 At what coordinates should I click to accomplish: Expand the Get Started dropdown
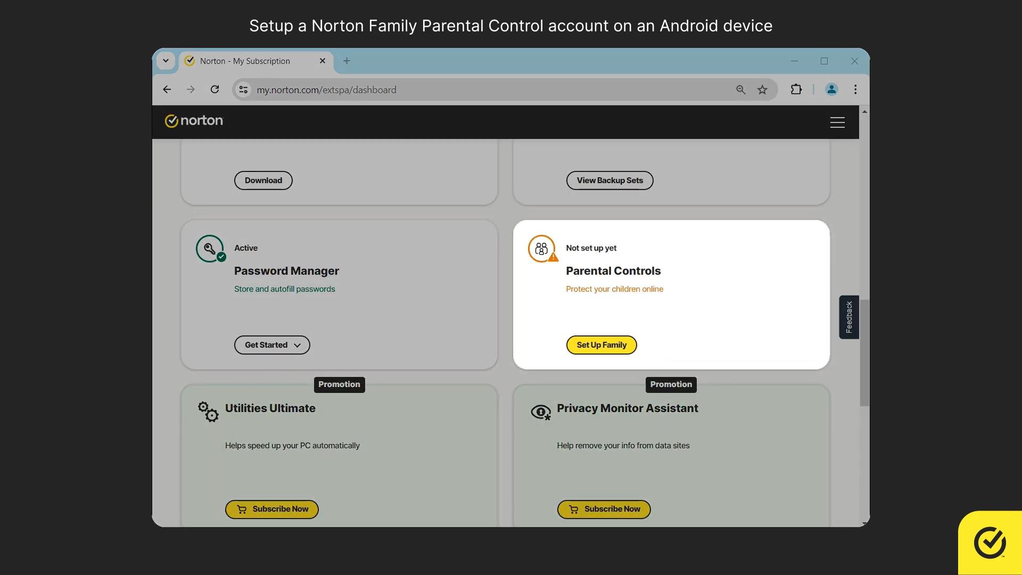click(272, 345)
